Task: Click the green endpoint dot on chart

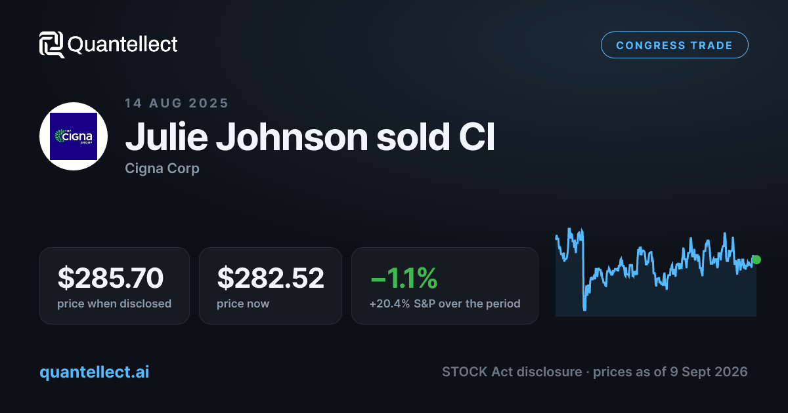Action: pyautogui.click(x=756, y=260)
